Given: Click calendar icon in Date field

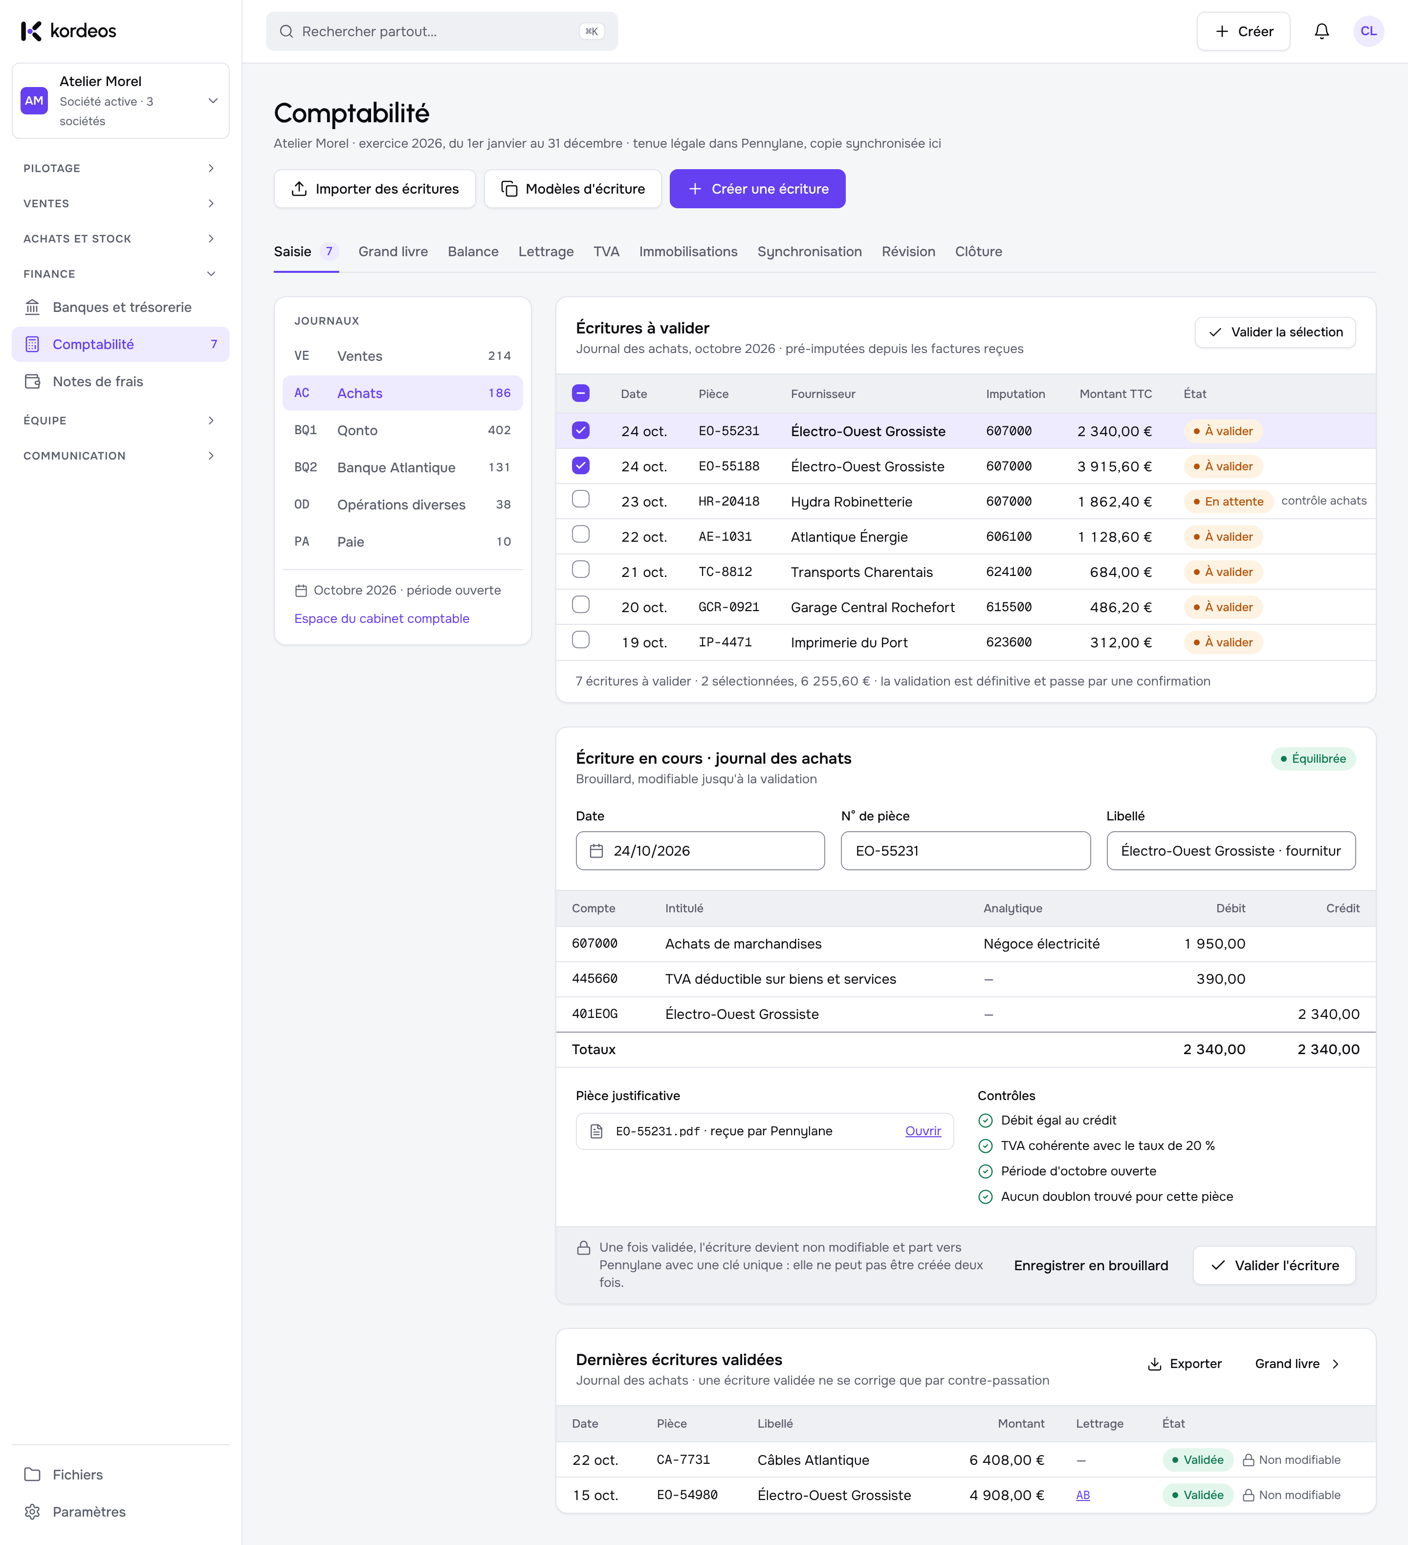Looking at the screenshot, I should (596, 851).
